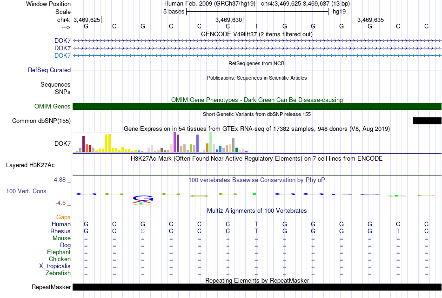Click the black Common dbSNP variant block

(x=427, y=121)
